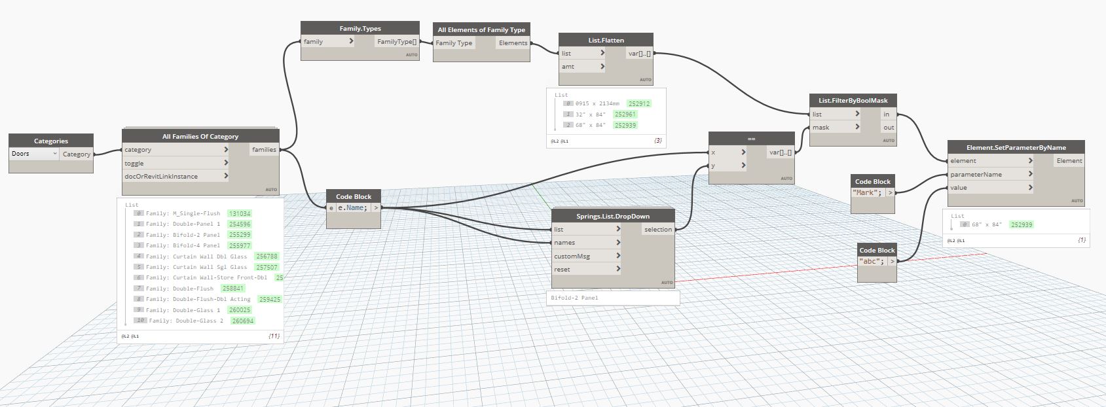Open the y port chevron on == node
Screen dimensions: 1106x407
click(743, 166)
